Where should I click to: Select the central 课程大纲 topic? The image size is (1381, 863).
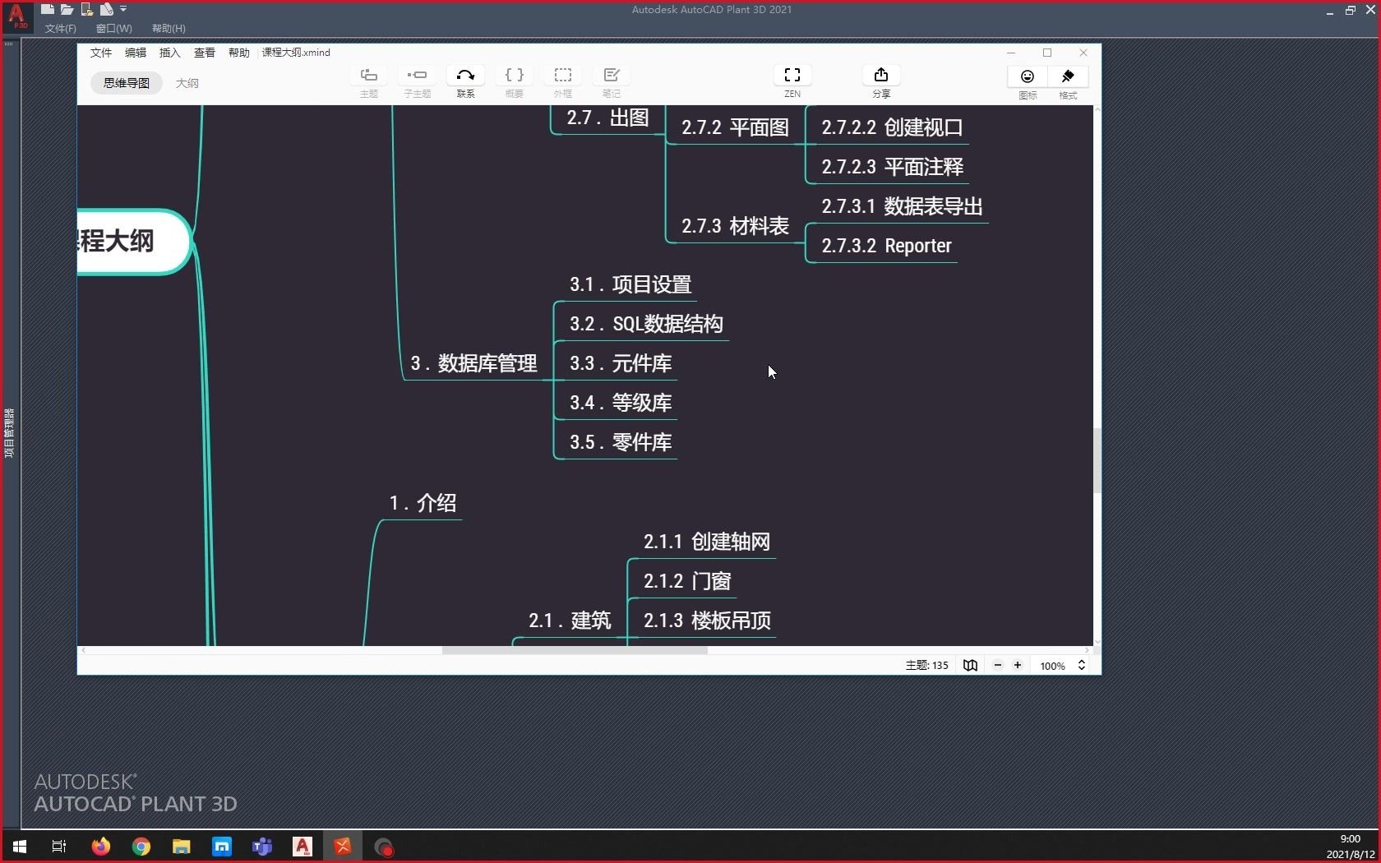coord(117,241)
